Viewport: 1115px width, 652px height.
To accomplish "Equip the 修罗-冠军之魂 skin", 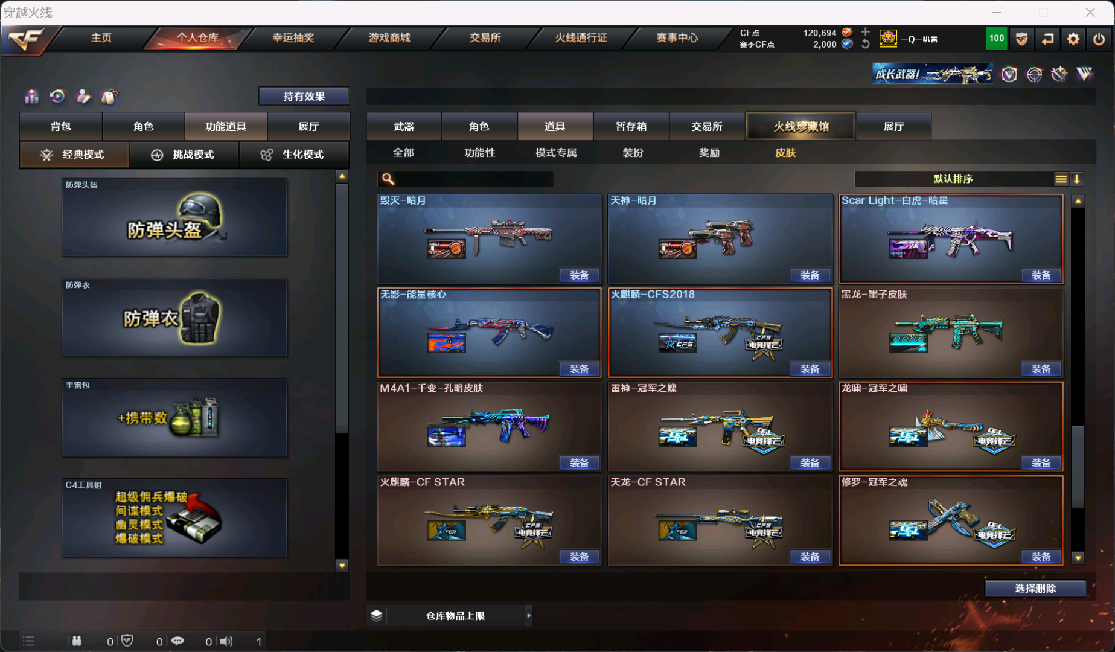I will pos(1041,557).
